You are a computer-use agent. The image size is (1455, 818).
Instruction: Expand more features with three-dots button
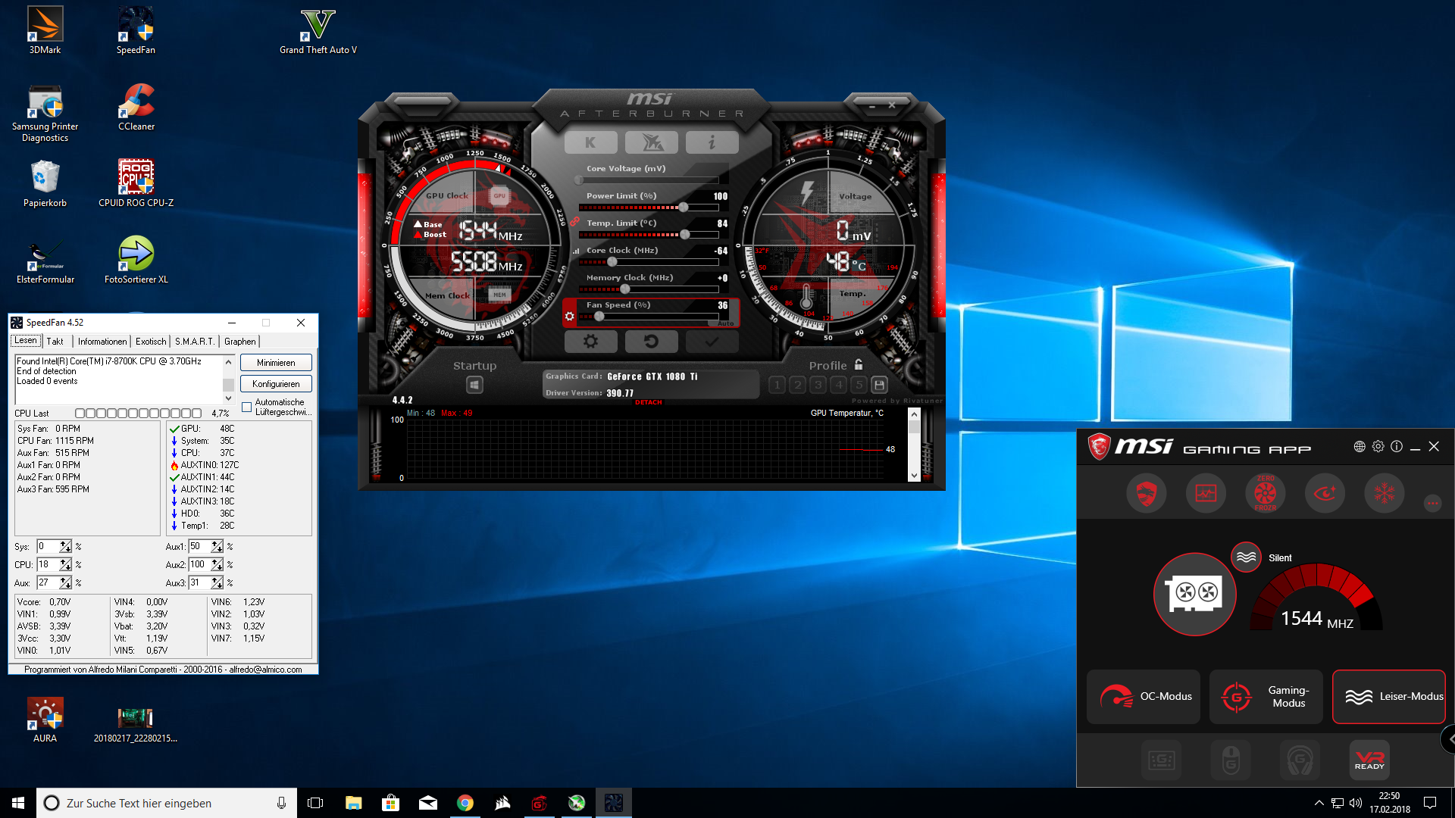[1432, 503]
